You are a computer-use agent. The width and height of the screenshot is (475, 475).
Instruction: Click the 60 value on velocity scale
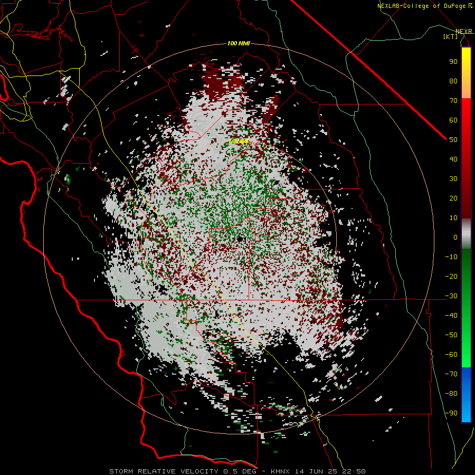453,120
